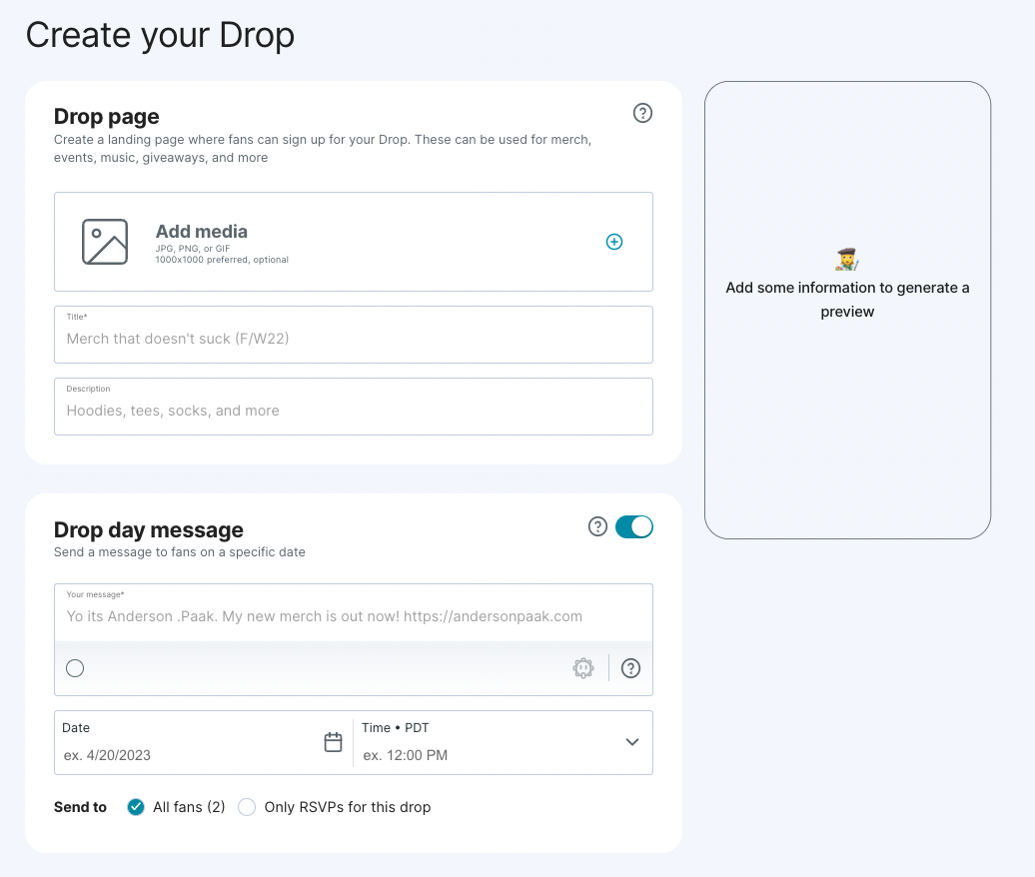The height and width of the screenshot is (877, 1035).
Task: Click the Drop day message help icon
Action: coord(597,526)
